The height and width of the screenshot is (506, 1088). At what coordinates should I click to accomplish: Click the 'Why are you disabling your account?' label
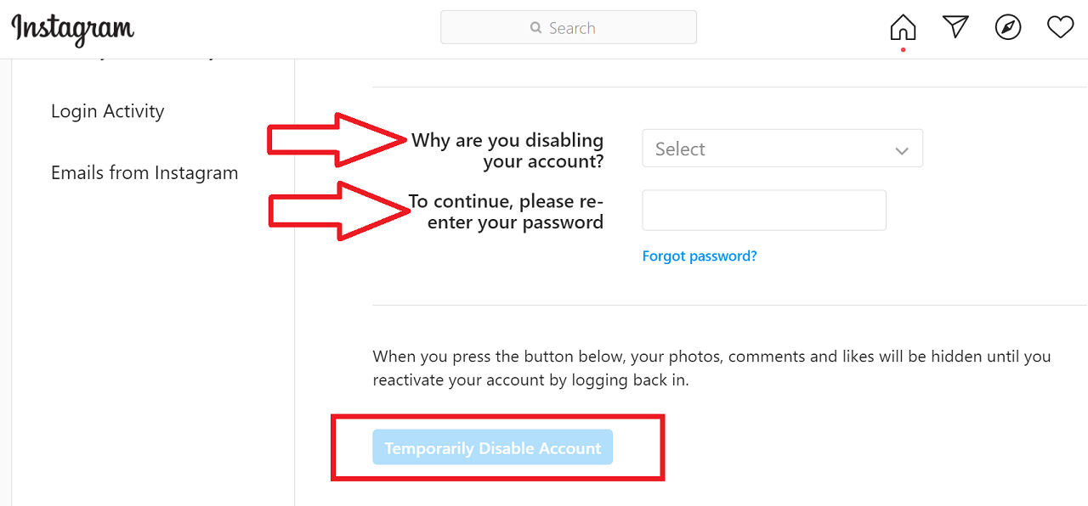click(507, 150)
